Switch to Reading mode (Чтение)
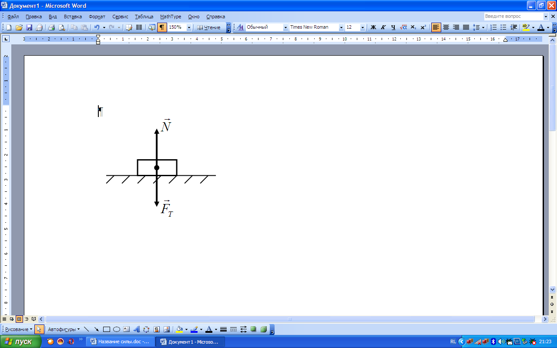Viewport: 557px width, 348px height. (209, 27)
